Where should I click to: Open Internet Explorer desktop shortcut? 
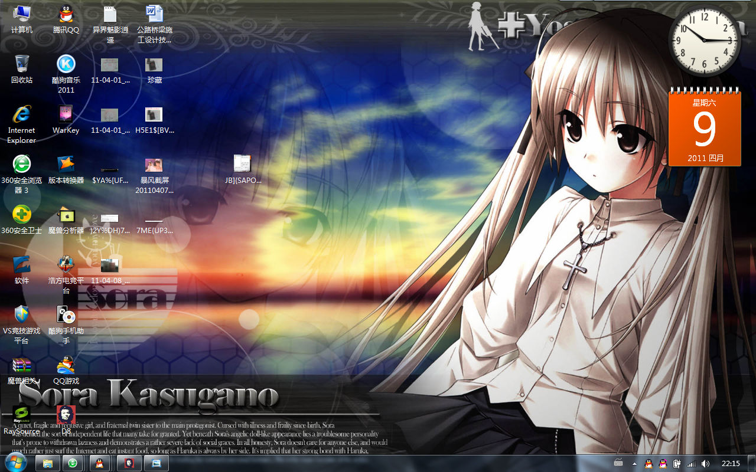(x=22, y=124)
